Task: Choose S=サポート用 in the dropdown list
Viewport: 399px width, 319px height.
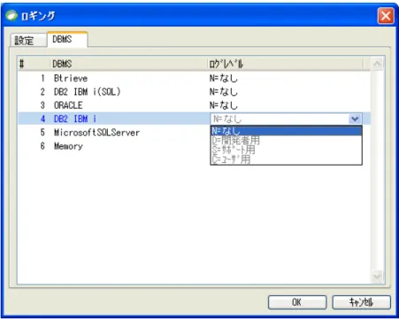Action: (286, 150)
